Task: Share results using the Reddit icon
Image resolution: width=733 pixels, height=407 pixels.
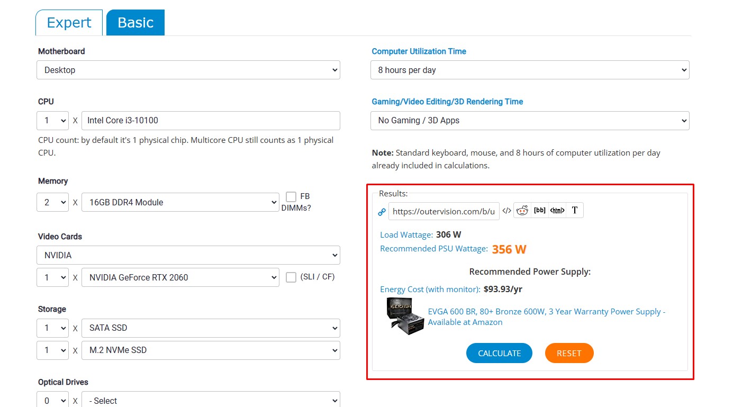Action: pos(522,211)
